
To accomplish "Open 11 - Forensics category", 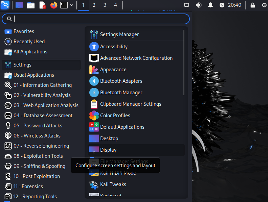I will click(41, 186).
